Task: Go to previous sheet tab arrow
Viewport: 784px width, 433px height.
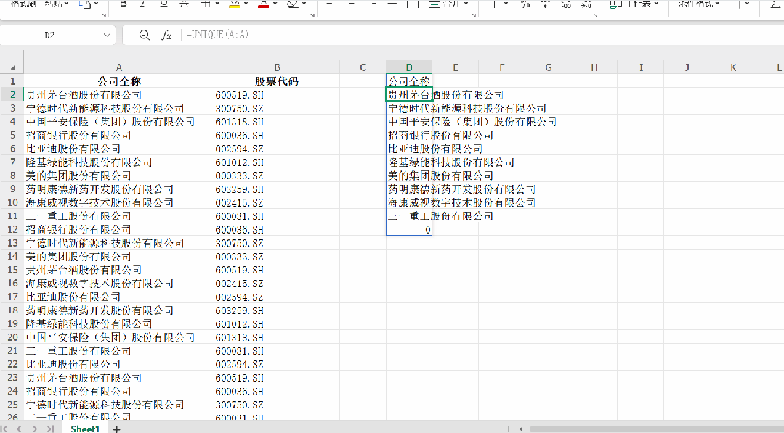Action: (19, 429)
